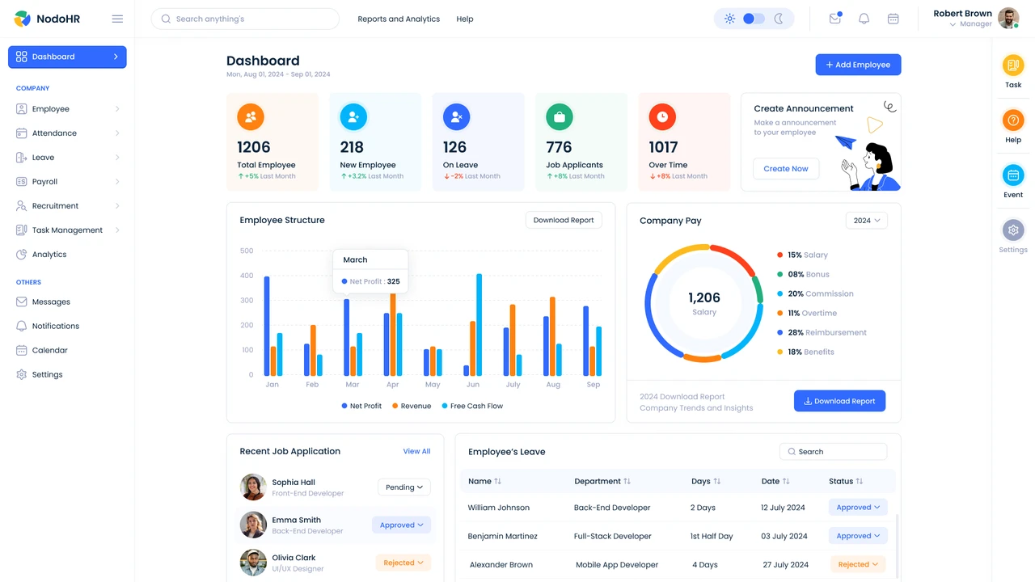Open Dashboard in the sidebar
1035x582 pixels.
pyautogui.click(x=67, y=57)
